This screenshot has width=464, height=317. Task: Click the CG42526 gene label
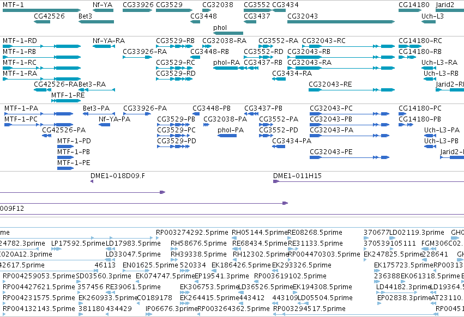click(49, 16)
